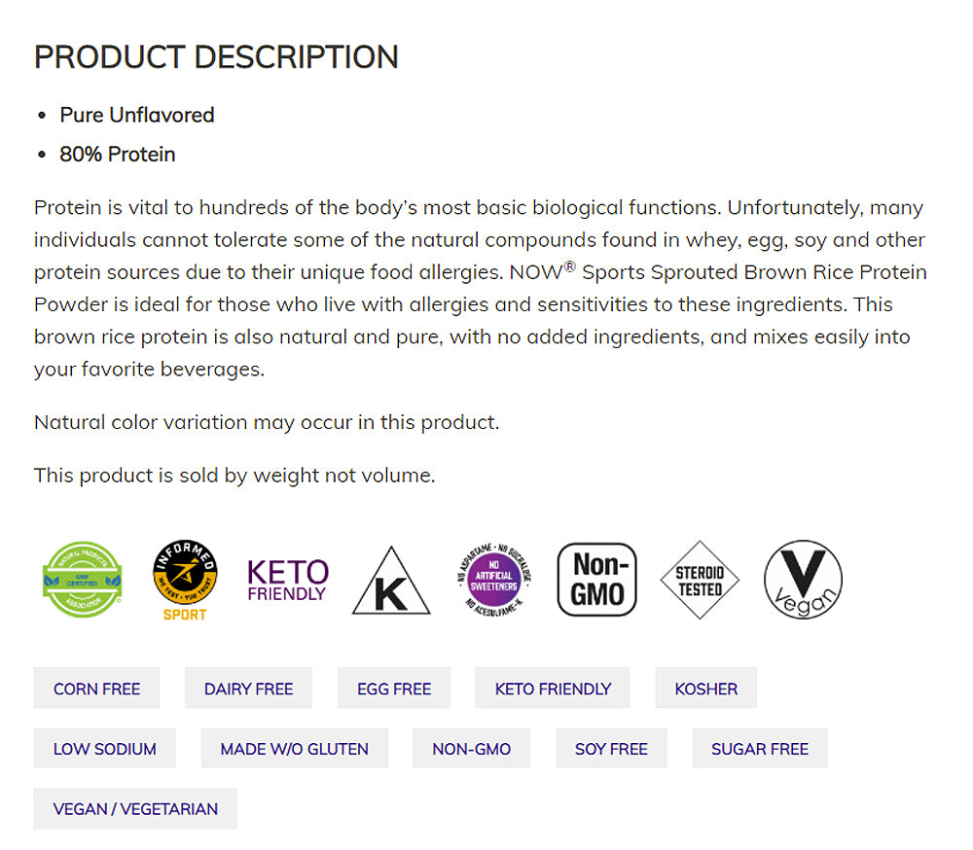Click the Steroid Tested diamond seal
This screenshot has width=973, height=850.
(699, 578)
